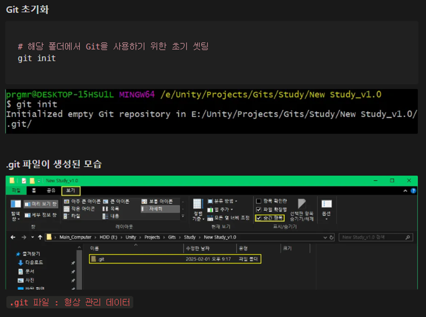Select 내용 content layout
The height and width of the screenshot is (317, 426).
[x=111, y=216]
